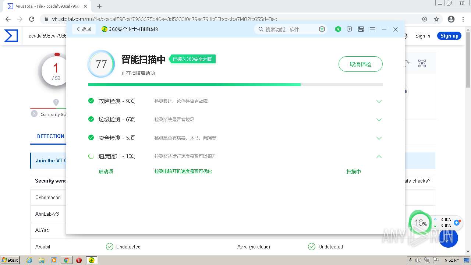Image resolution: width=471 pixels, height=265 pixels.
Task: Click 检测电脑开机速度是否可优化 description
Action: point(183,172)
